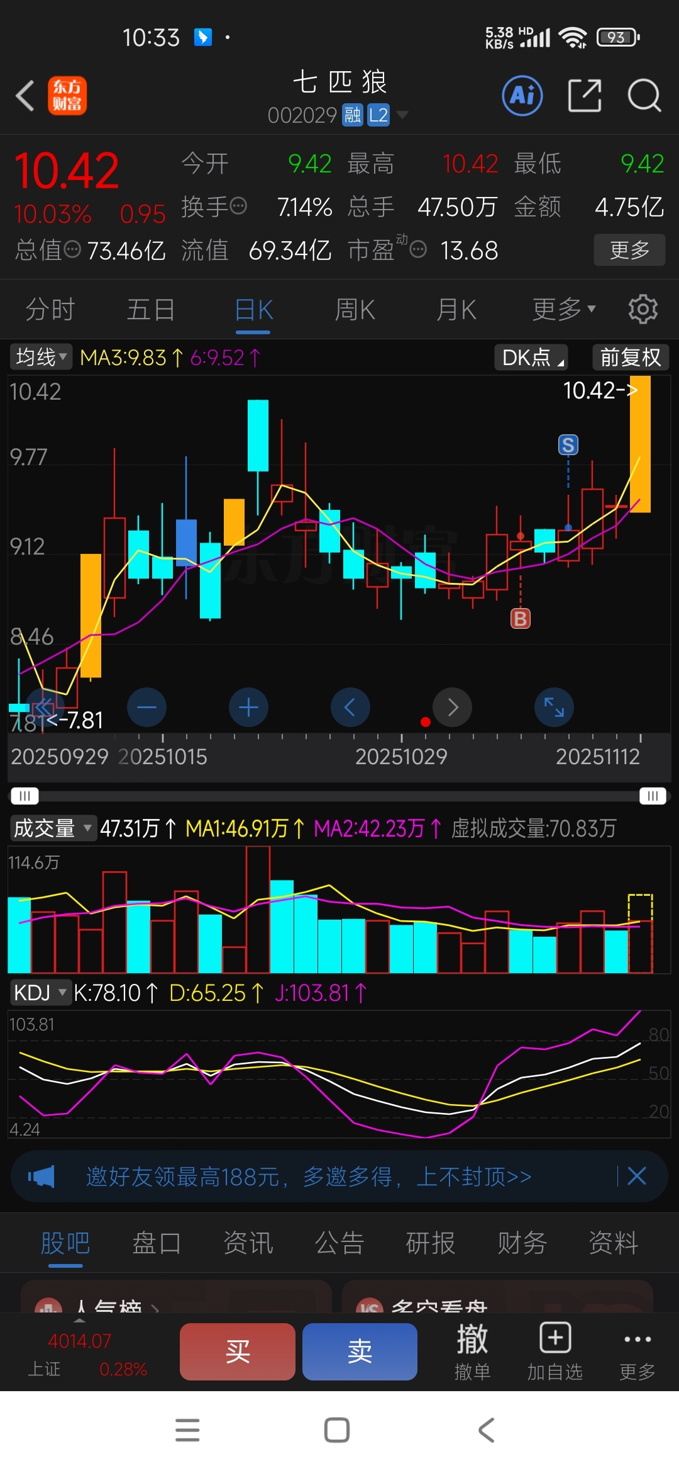Zoom in chart with plus button

click(248, 708)
